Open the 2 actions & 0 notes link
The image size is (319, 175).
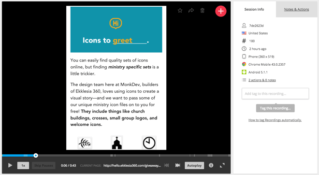point(262,80)
